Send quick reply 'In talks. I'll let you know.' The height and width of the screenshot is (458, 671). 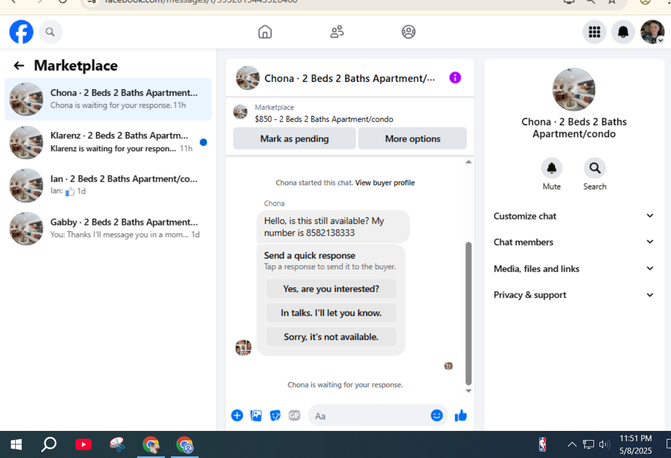coord(331,313)
